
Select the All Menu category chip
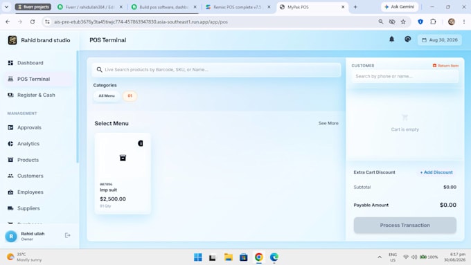pyautogui.click(x=107, y=95)
